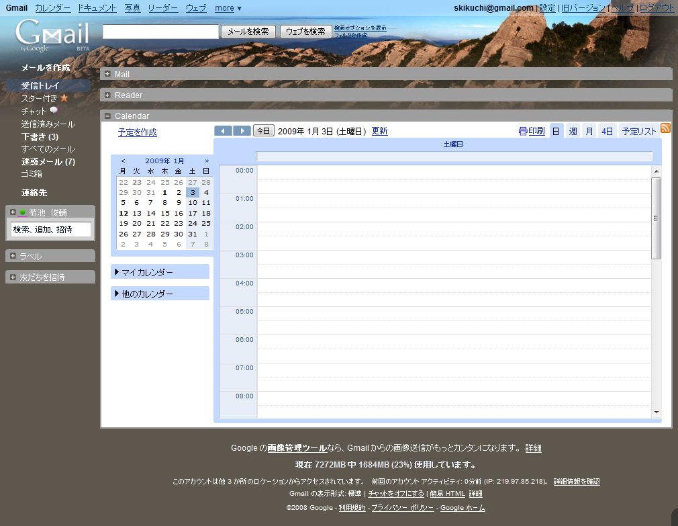Screen dimensions: 678x526
Task: Click the calendar vertical scrollbar thumb
Action: point(656,218)
